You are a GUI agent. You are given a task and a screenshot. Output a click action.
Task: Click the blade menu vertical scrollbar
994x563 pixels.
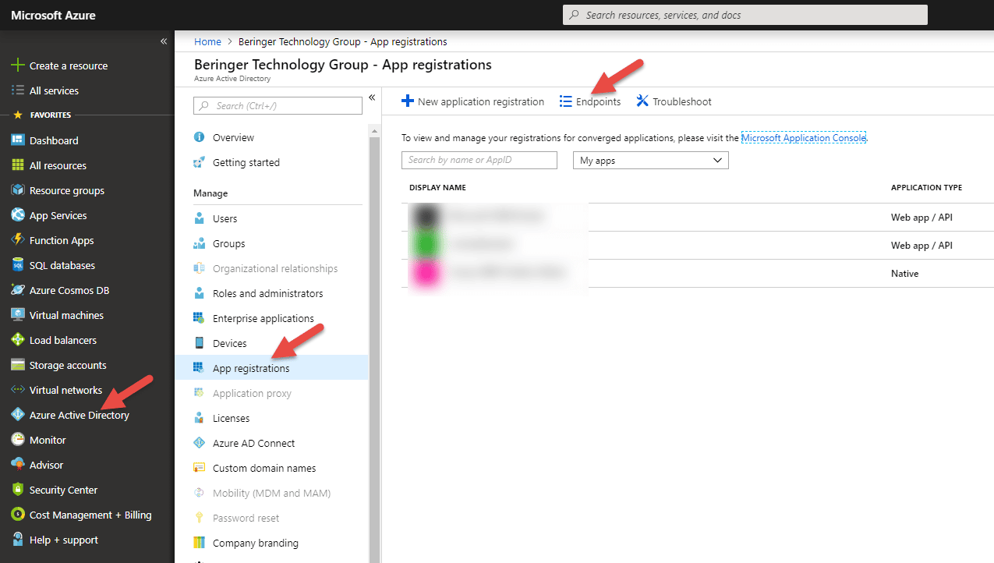coord(374,343)
